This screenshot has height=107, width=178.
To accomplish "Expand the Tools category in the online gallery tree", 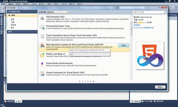I will (9, 22).
